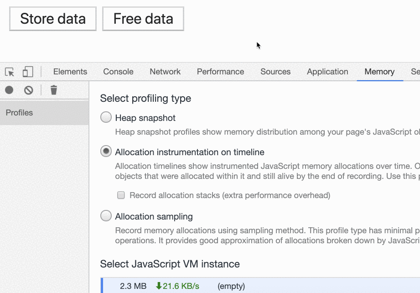Switch to the Network tab

(x=165, y=72)
